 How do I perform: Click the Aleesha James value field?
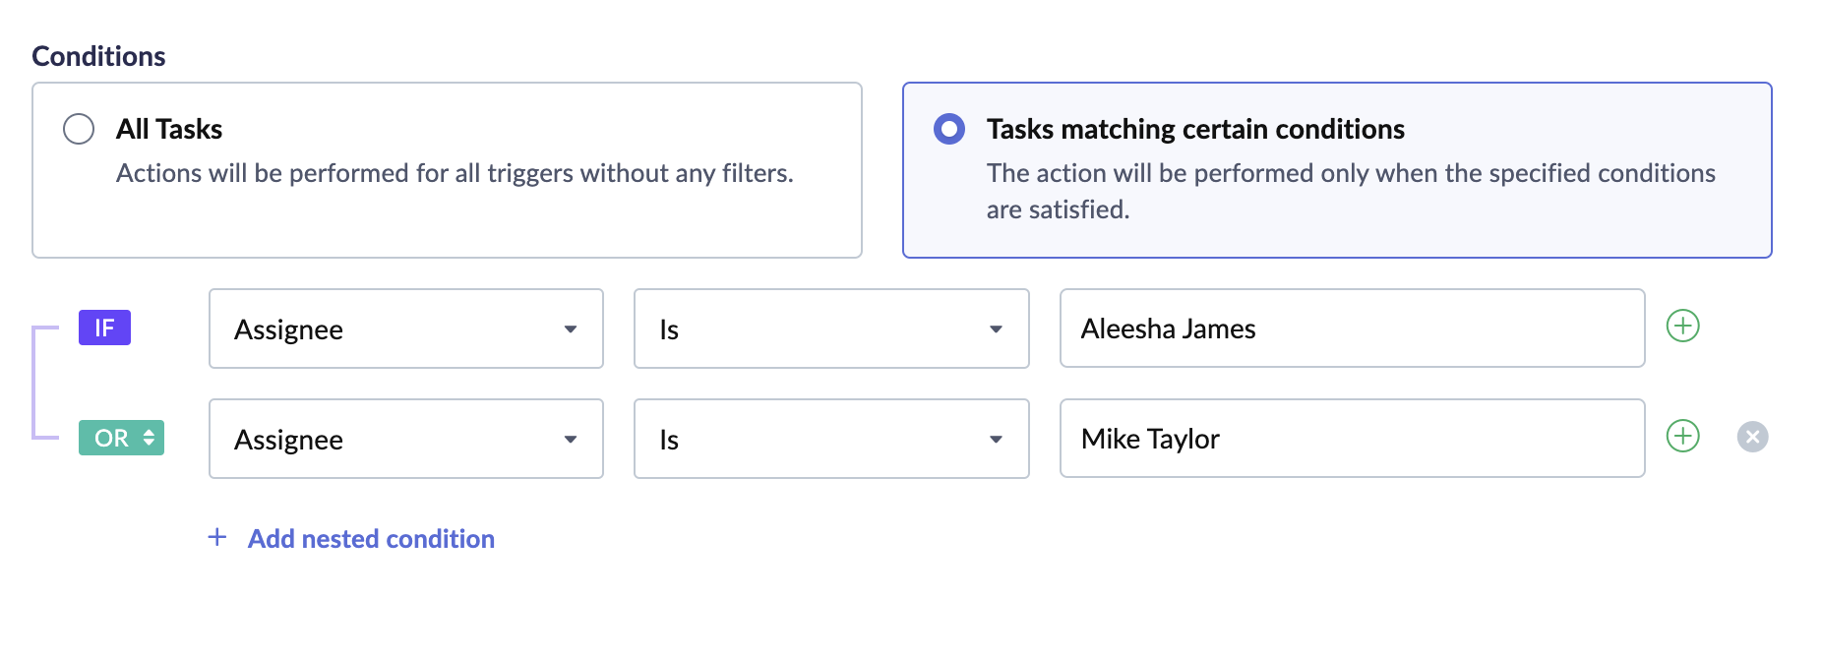point(1351,328)
